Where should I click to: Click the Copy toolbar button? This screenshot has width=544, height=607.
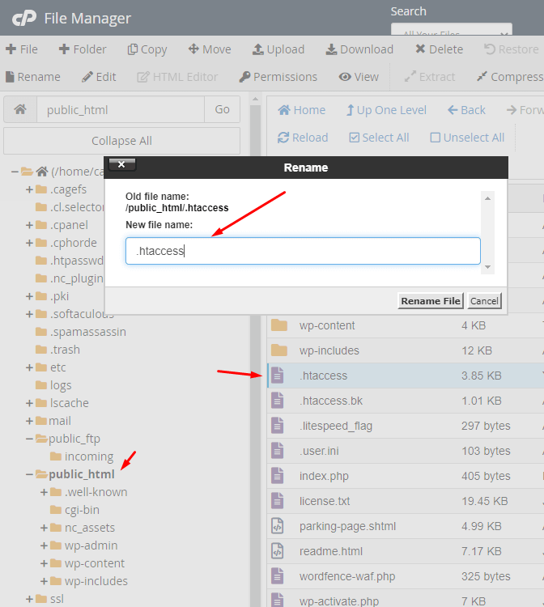[x=147, y=49]
